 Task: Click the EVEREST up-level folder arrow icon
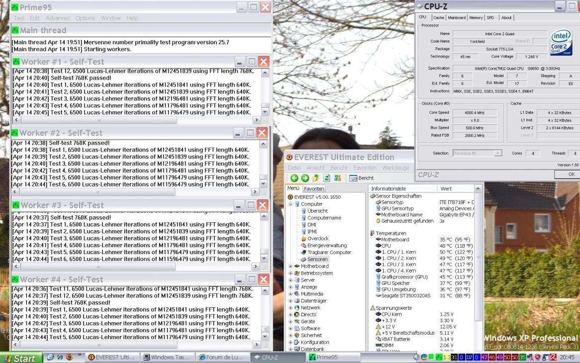(316, 178)
